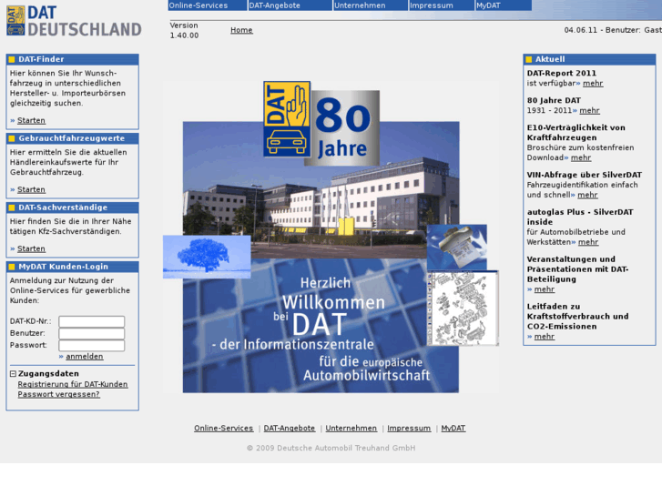Click the engine parts diagram thumbnail
Viewport: 662px width, 496px height.
(463, 309)
